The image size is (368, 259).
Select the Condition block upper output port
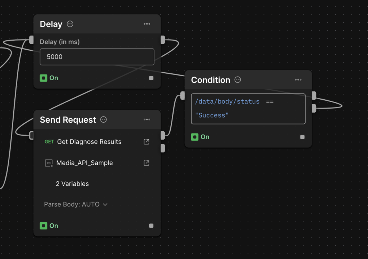coord(314,95)
